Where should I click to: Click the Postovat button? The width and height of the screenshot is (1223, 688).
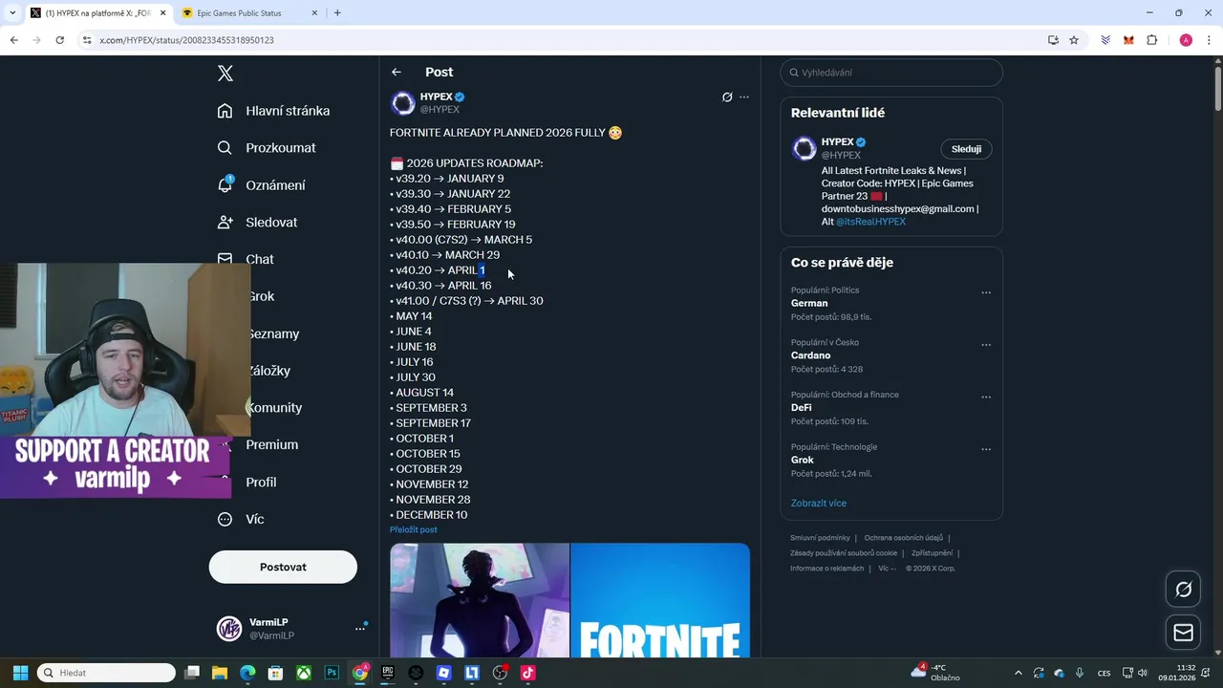click(x=283, y=567)
